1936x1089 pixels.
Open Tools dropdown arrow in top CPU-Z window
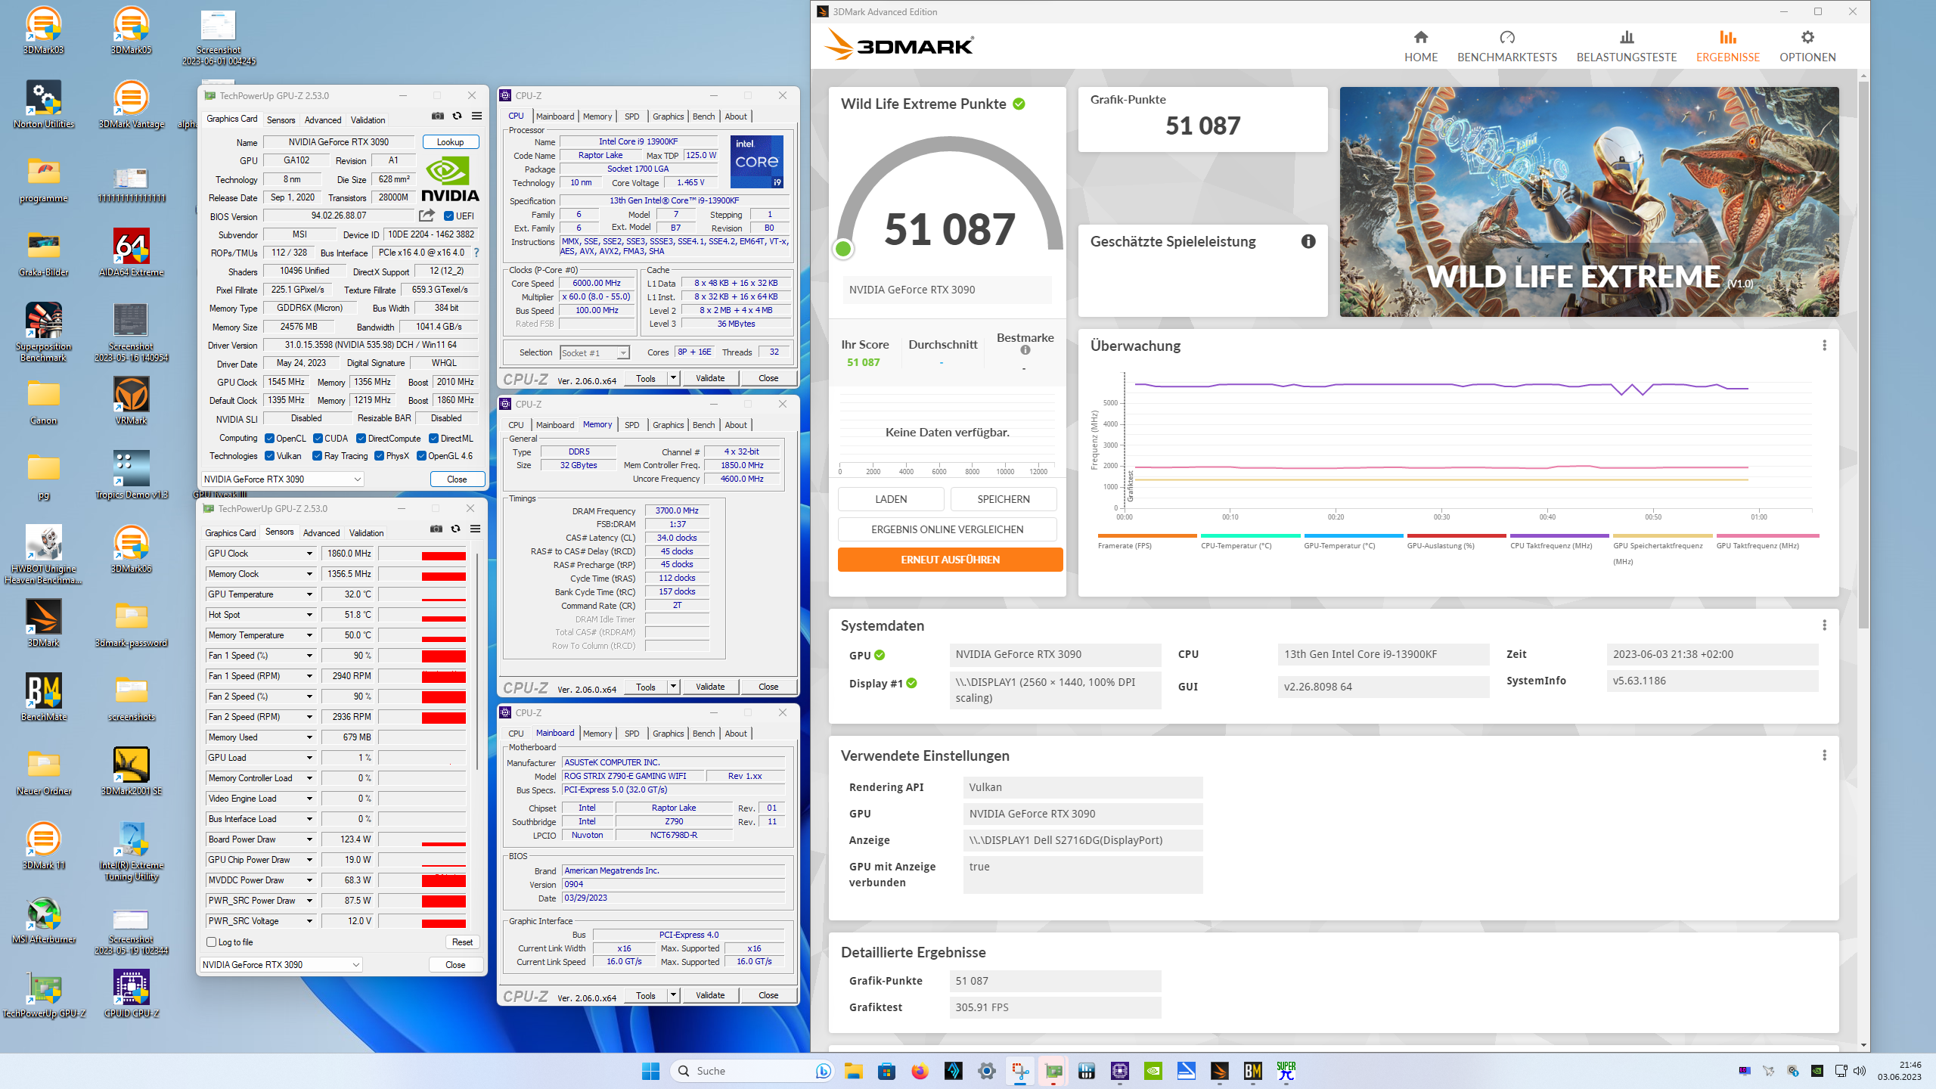point(673,378)
